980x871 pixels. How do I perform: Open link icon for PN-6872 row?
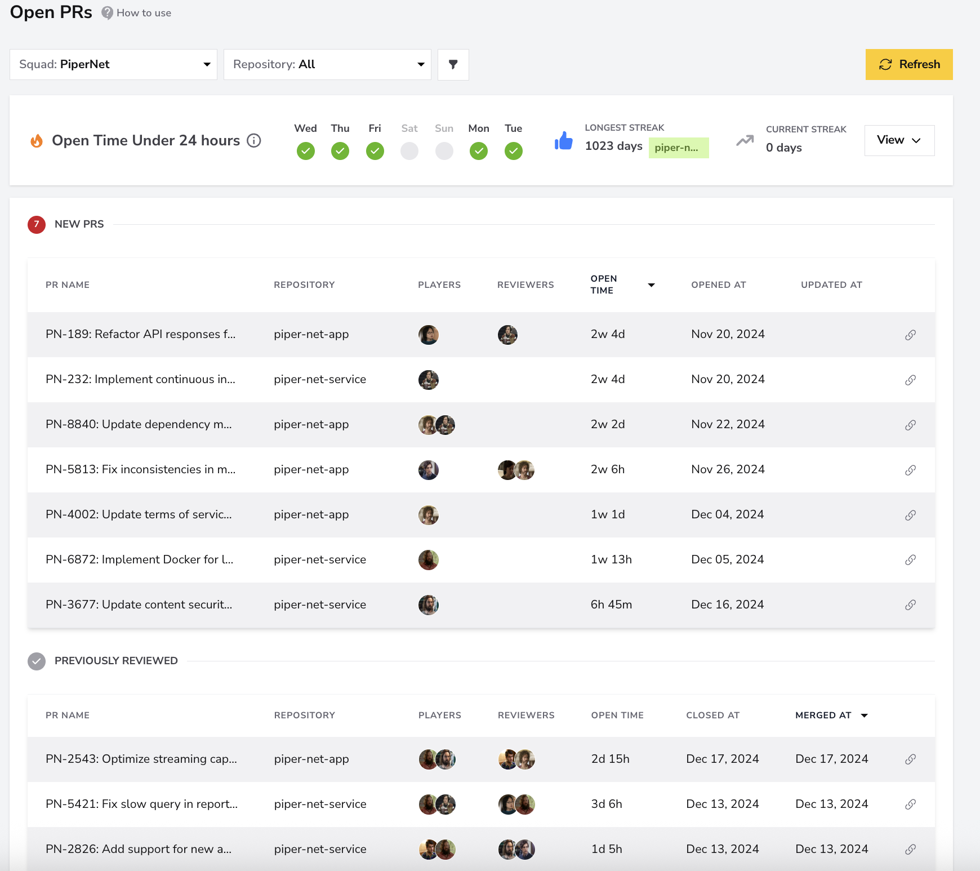(x=910, y=559)
